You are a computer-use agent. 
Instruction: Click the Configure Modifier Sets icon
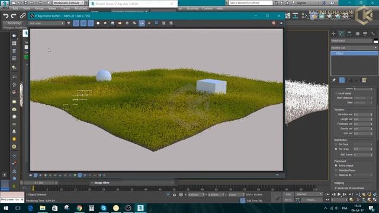[x=364, y=80]
